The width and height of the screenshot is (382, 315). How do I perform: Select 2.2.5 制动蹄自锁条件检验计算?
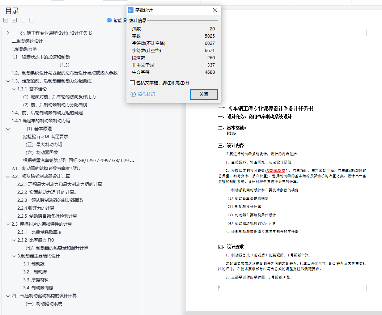[47, 216]
